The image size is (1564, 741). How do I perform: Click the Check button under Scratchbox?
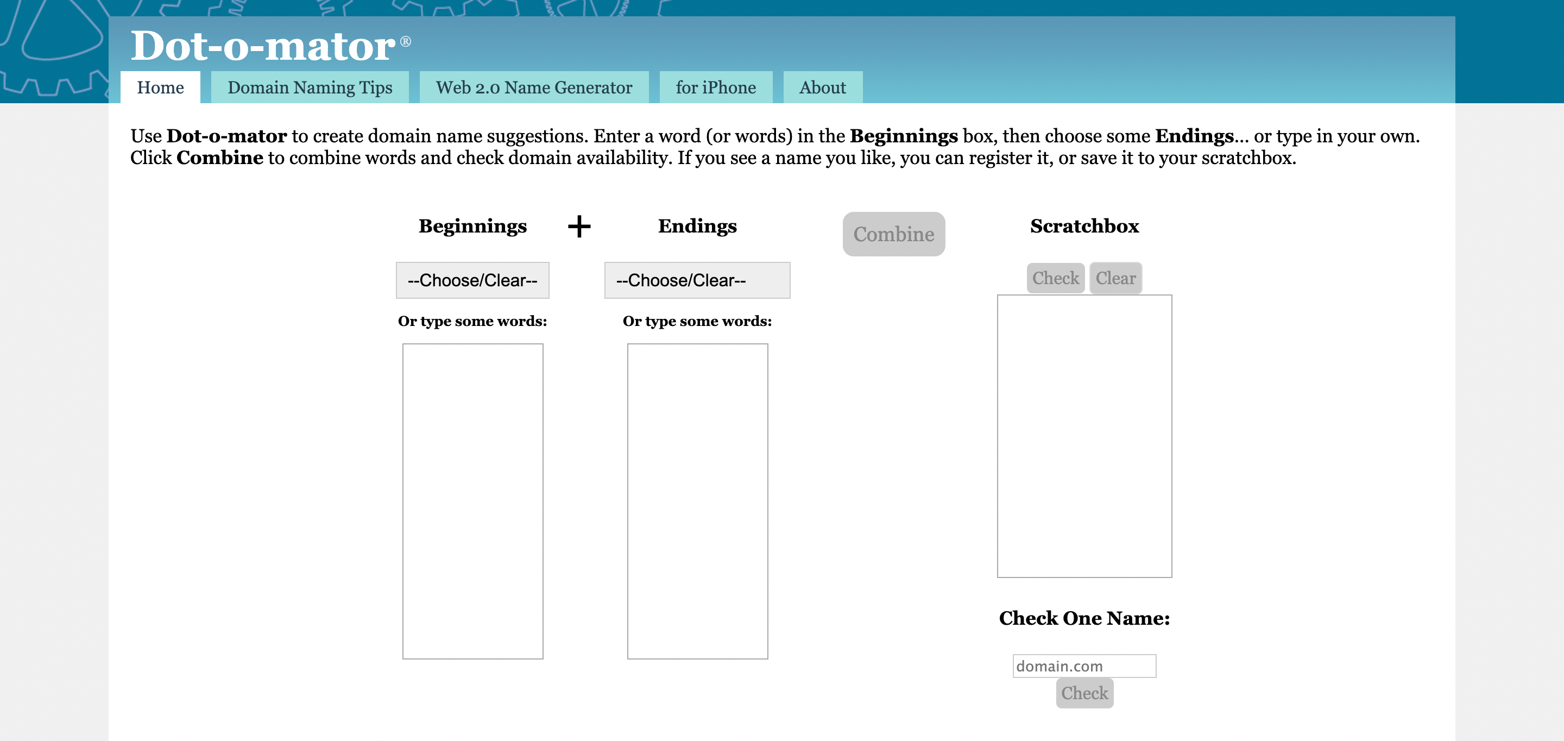[1054, 278]
